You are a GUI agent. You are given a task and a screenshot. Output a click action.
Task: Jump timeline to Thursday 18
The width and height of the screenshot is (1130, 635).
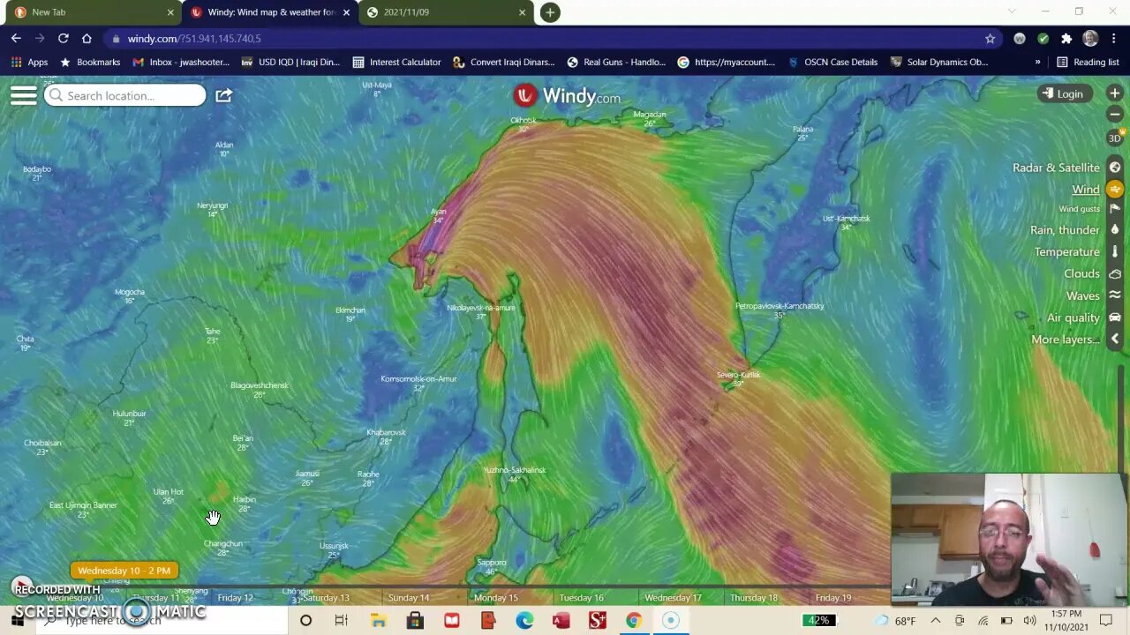point(754,598)
